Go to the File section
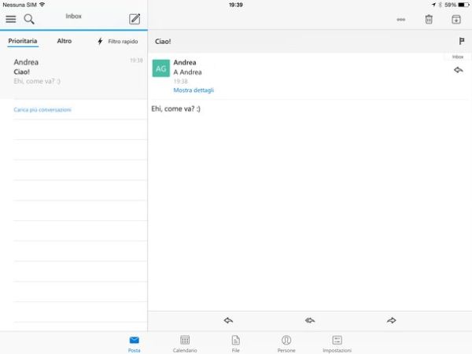472x354 pixels. (x=235, y=343)
